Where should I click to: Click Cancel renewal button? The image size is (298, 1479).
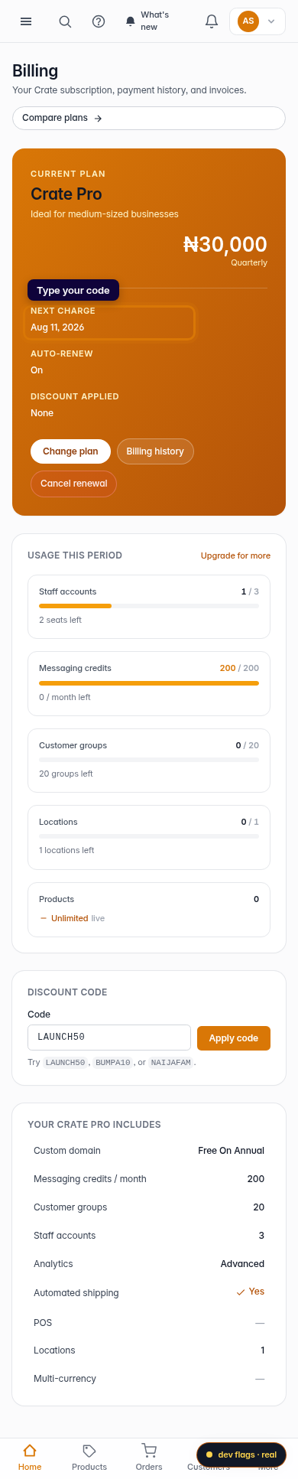[73, 484]
